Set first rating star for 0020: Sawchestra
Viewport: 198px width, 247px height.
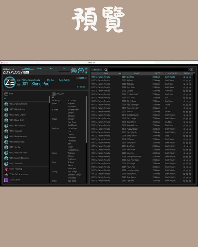pyautogui.click(x=184, y=143)
